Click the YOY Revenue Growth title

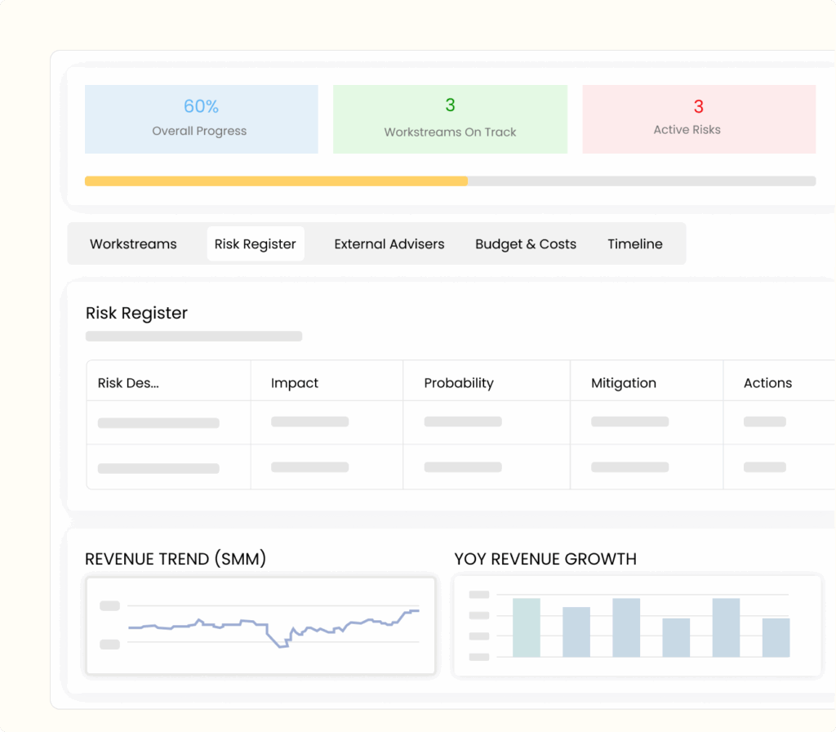pyautogui.click(x=545, y=560)
